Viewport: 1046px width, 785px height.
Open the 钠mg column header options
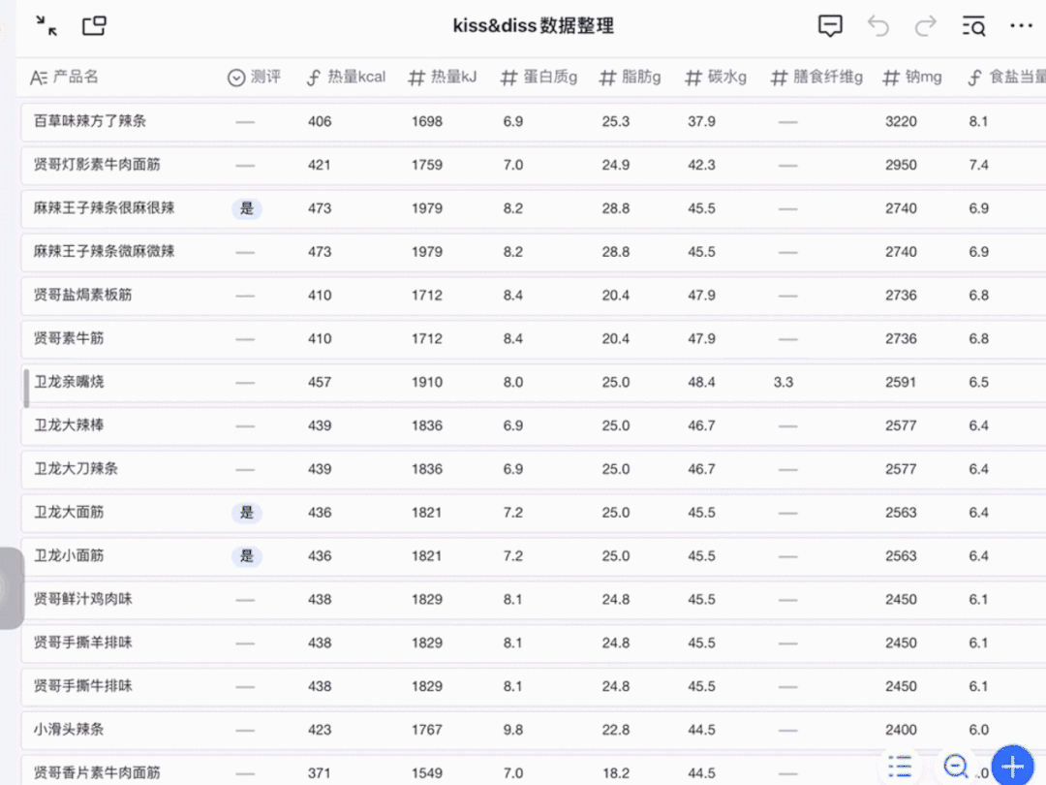(912, 78)
